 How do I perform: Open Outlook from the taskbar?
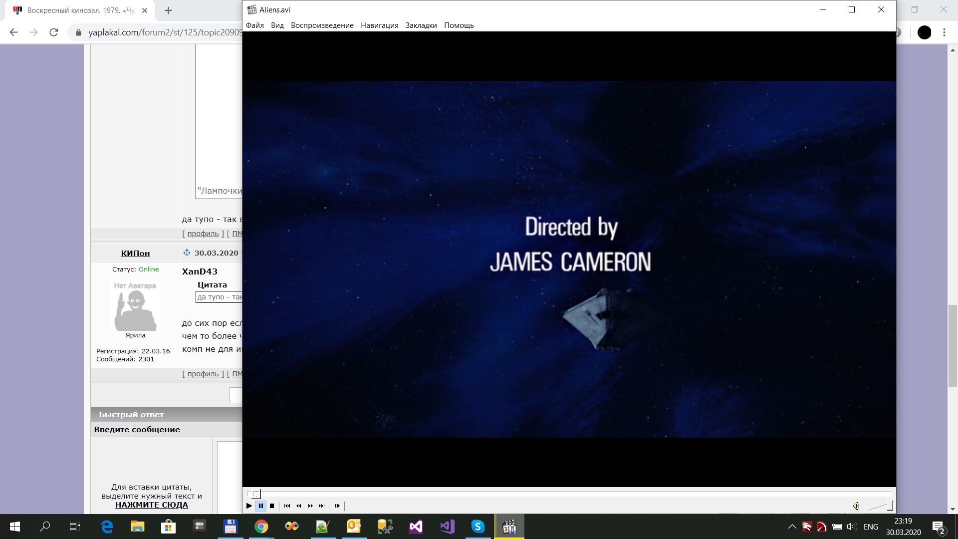tap(354, 527)
